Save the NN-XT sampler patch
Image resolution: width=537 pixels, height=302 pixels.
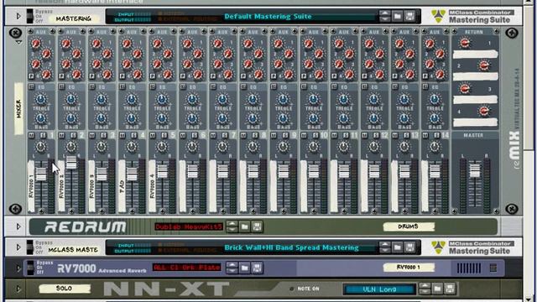pyautogui.click(x=450, y=289)
